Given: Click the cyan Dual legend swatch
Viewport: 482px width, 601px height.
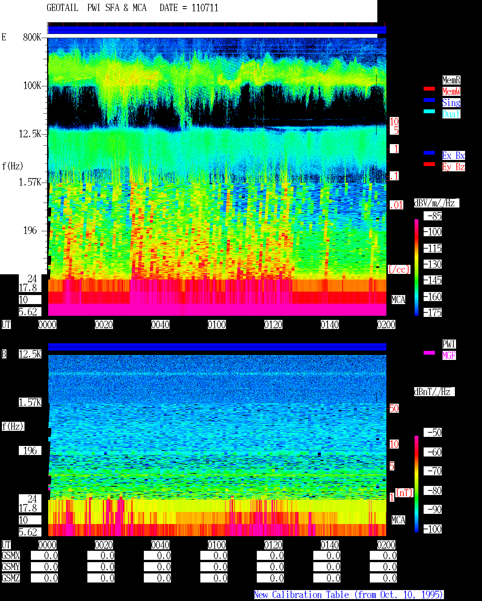Looking at the screenshot, I should [x=429, y=111].
